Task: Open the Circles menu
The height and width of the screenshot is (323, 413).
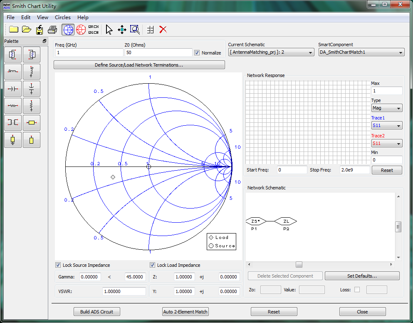Action: (63, 17)
